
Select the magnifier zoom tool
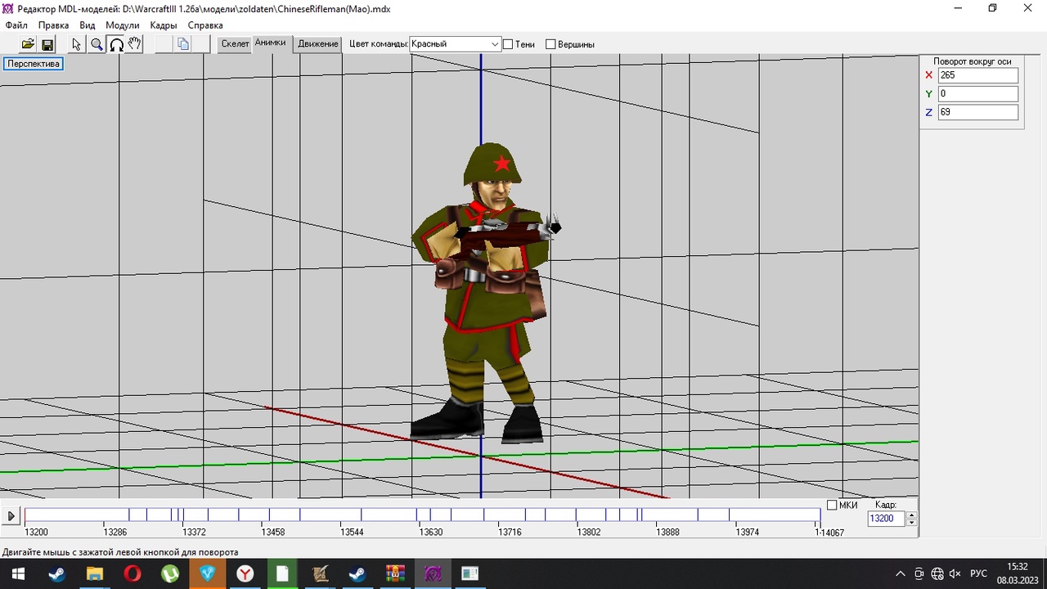coord(97,44)
